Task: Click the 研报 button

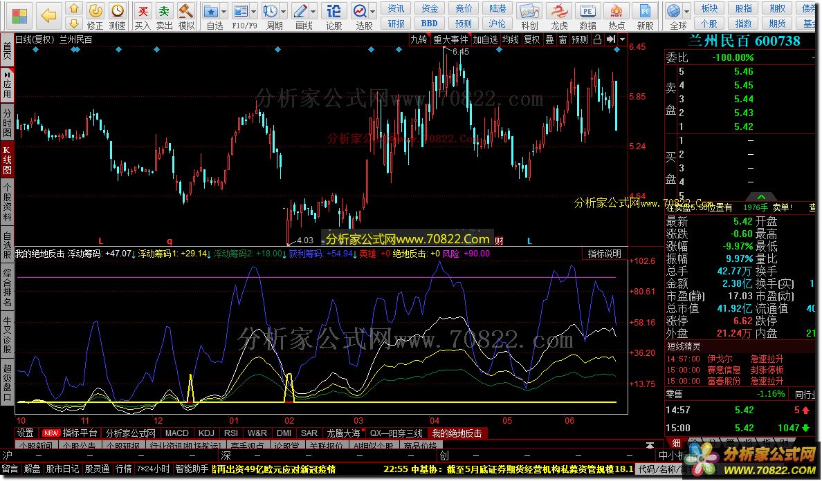Action: click(x=396, y=23)
